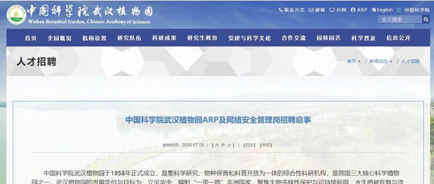The image size is (434, 184).
Task: Click the magnifier search button
Action: pyautogui.click(x=426, y=19)
